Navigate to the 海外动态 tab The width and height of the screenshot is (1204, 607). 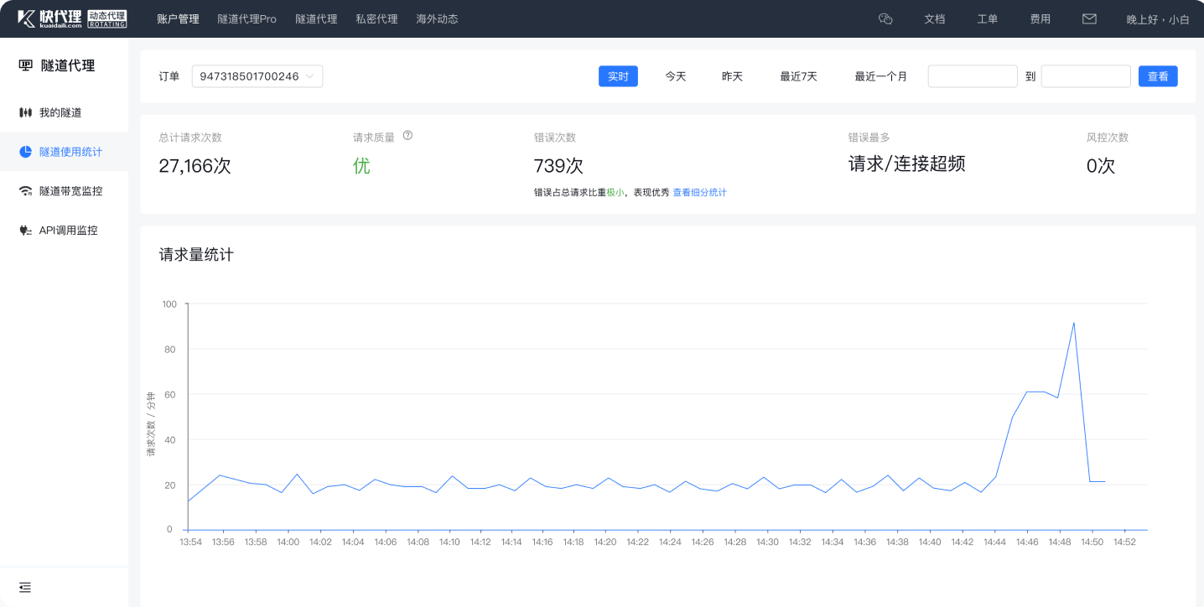[x=437, y=18]
